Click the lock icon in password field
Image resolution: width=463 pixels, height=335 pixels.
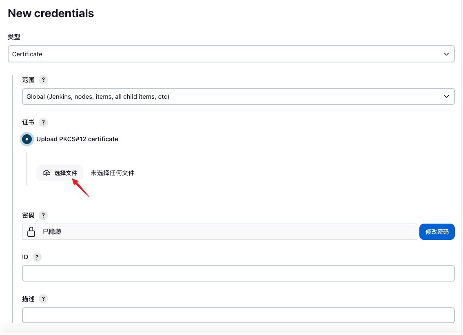31,232
